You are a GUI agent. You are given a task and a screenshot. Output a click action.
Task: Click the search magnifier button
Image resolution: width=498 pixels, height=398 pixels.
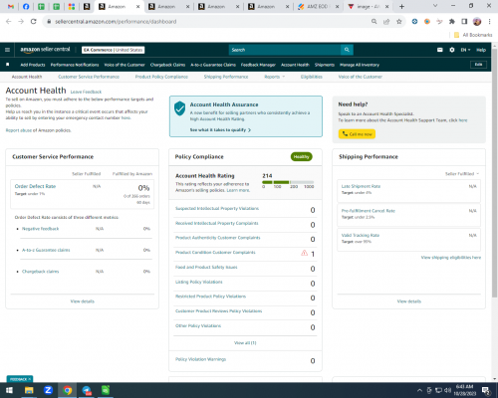pos(347,50)
